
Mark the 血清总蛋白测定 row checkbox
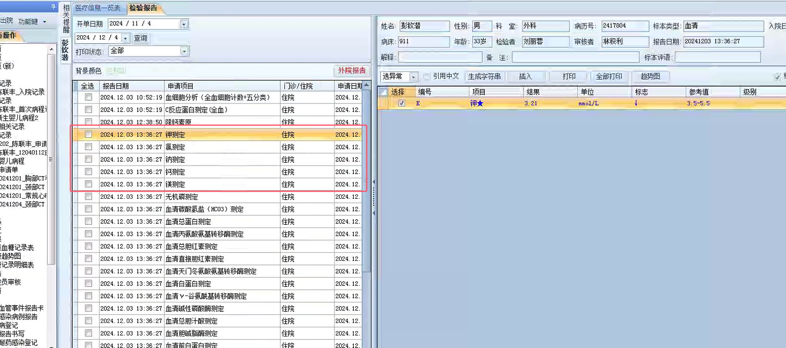[88, 221]
